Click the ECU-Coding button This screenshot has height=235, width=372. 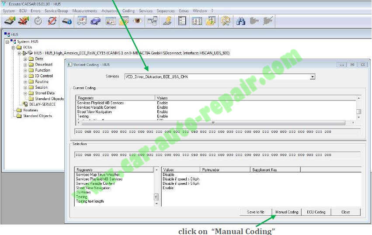[x=316, y=212]
